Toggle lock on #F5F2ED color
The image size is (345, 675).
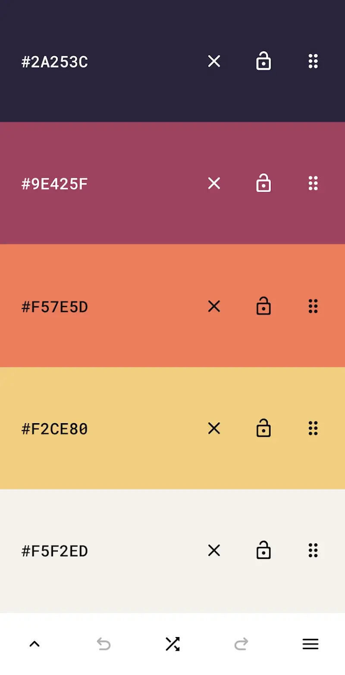coord(263,550)
